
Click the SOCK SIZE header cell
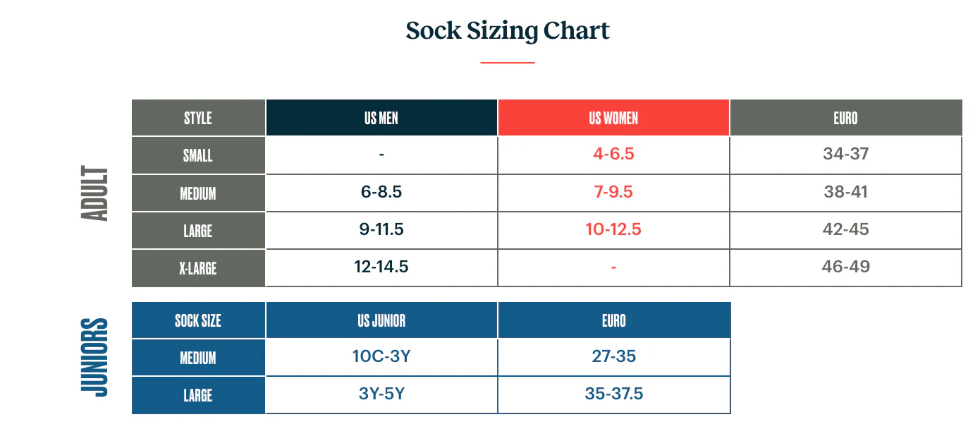(198, 321)
